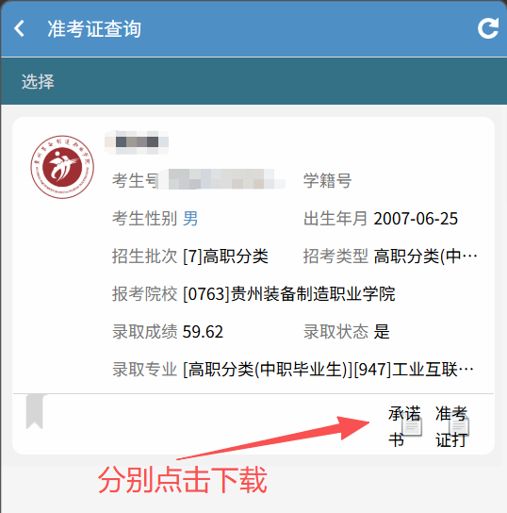This screenshot has width=507, height=513.
Task: Select birth date 2007-06-25
Action: 416,219
